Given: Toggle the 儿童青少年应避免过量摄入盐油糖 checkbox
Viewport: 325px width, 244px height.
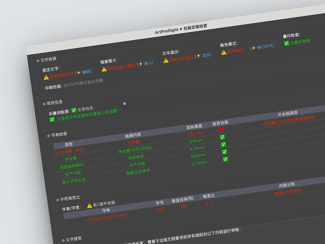Looking at the screenshot, I should click(52, 119).
